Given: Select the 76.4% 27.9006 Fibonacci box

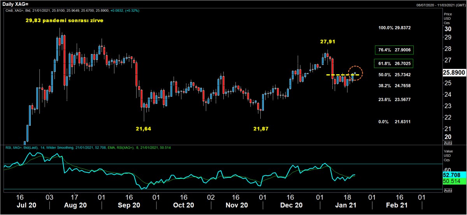Looking at the screenshot, I should (394, 50).
